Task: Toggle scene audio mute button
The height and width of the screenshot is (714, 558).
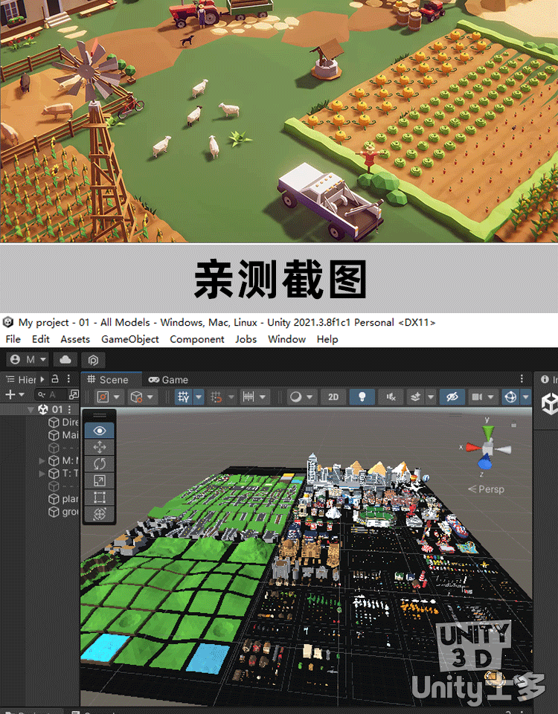Action: (x=391, y=397)
